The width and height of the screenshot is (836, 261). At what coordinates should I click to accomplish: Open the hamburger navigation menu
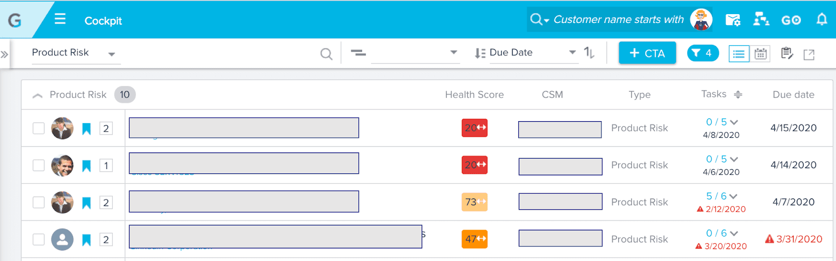tap(60, 19)
